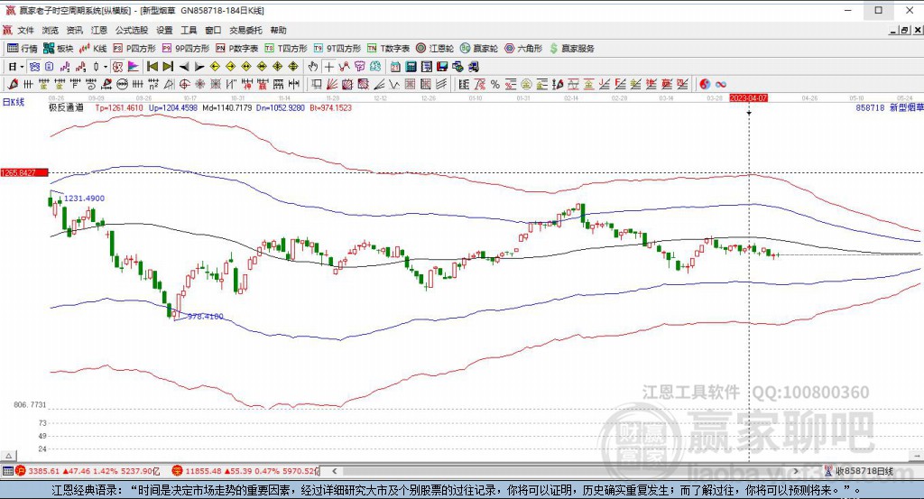This screenshot has width=924, height=499.
Task: Open the 行情 market quotes toolbar button
Action: (x=23, y=49)
